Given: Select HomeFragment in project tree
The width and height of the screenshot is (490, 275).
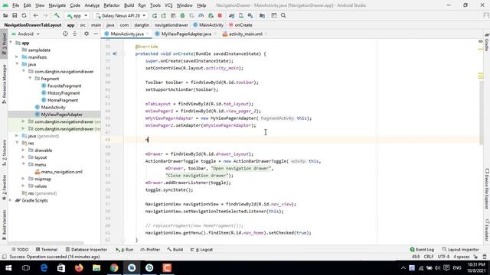Looking at the screenshot, I should tap(63, 100).
